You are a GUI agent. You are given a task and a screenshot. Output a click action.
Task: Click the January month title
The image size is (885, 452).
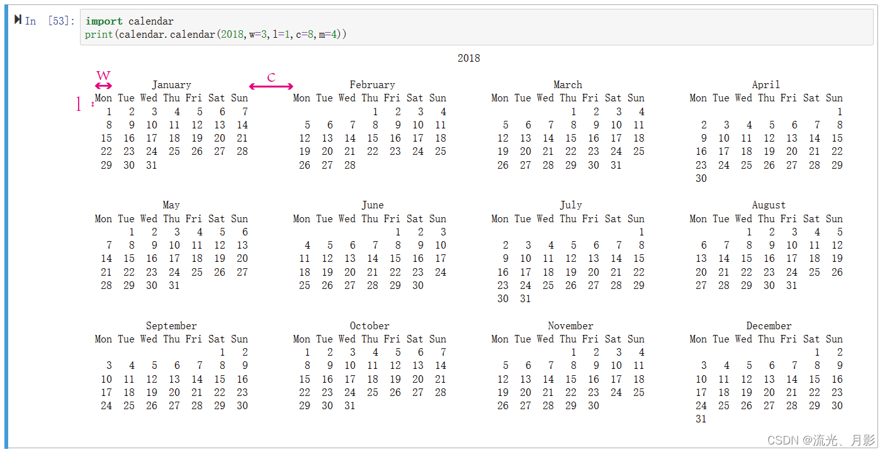171,84
